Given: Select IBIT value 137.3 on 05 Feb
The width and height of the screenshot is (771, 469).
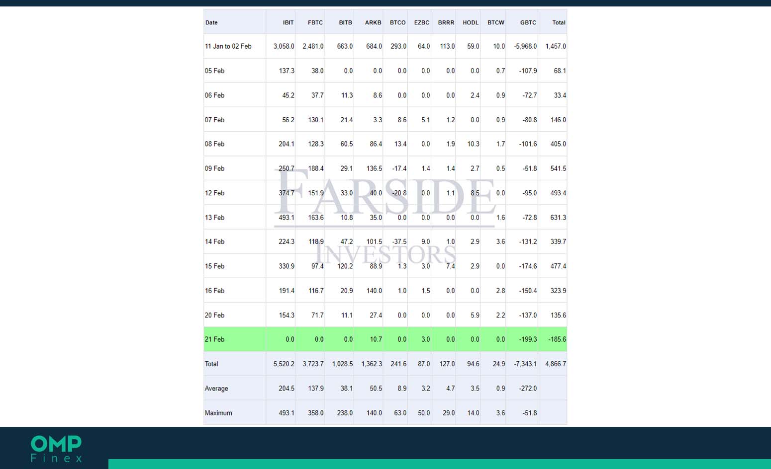Looking at the screenshot, I should point(287,71).
